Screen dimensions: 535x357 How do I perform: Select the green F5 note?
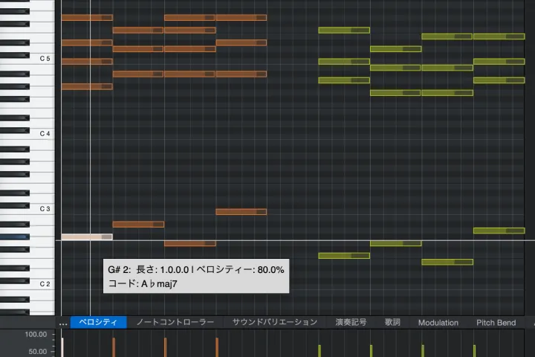[x=344, y=30]
